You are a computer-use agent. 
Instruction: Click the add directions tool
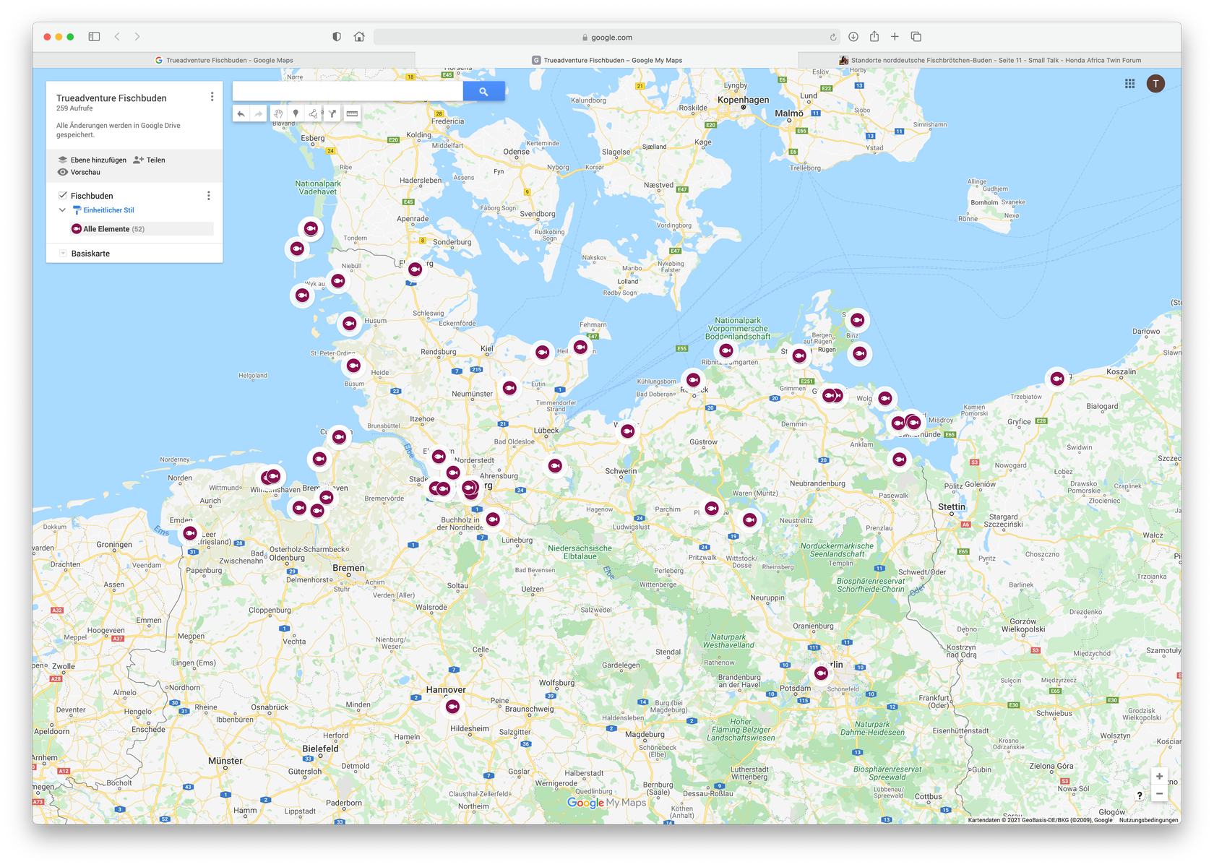(x=332, y=114)
